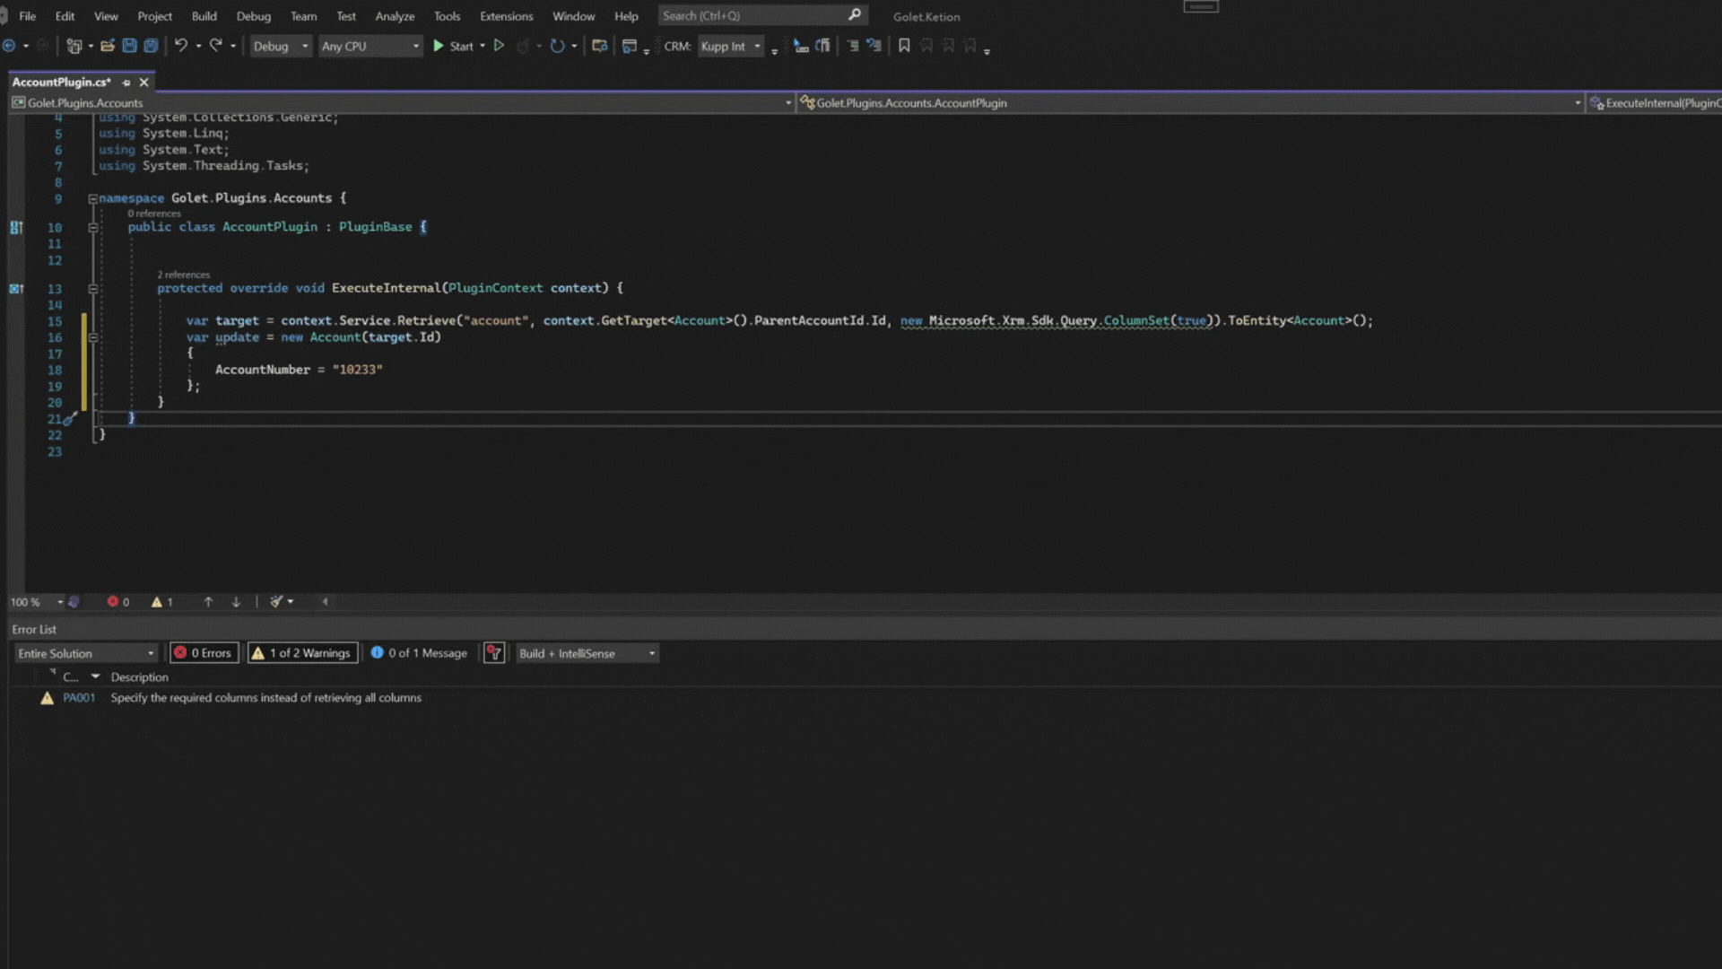
Task: Toggle the Error List clear-filter funnel button
Action: click(x=494, y=653)
